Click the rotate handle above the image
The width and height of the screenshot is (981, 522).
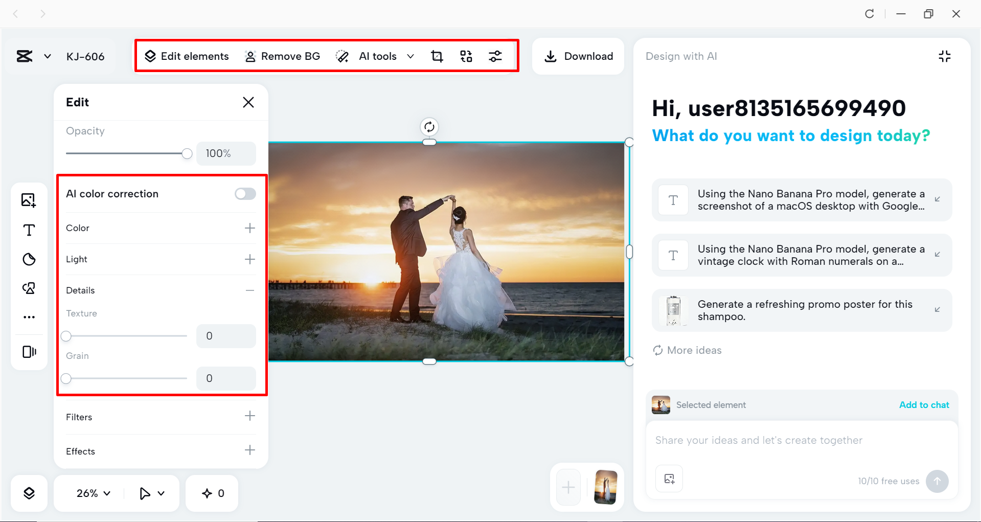(429, 127)
